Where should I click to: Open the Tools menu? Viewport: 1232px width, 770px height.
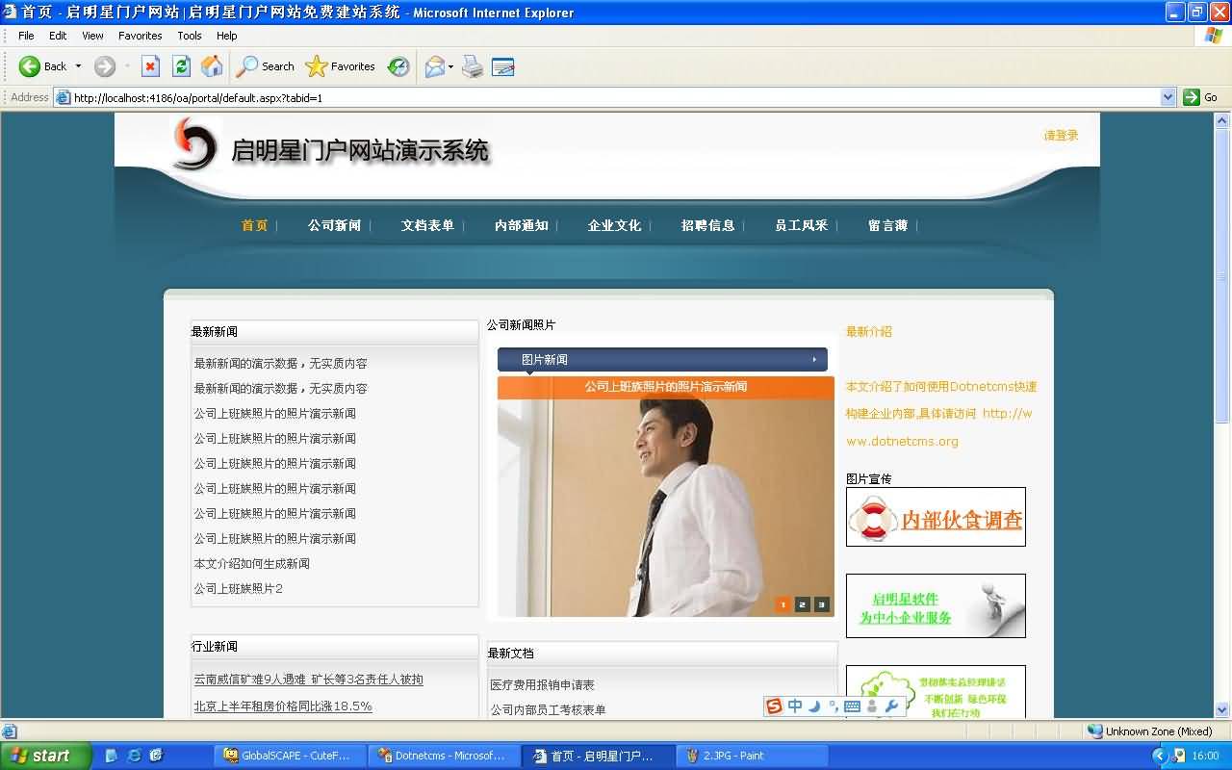click(190, 36)
